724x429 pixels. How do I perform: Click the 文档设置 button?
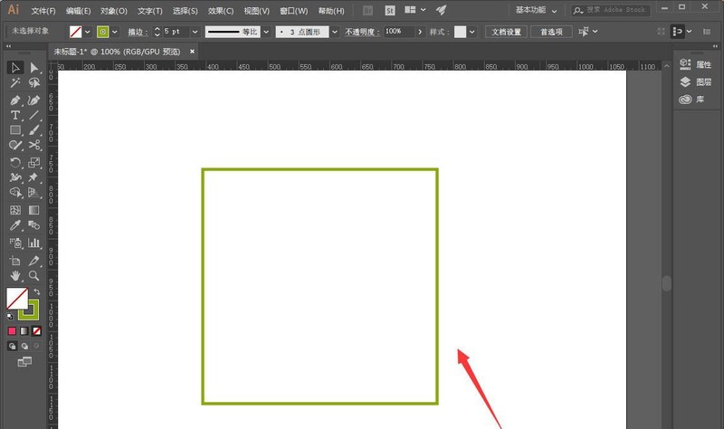point(507,31)
